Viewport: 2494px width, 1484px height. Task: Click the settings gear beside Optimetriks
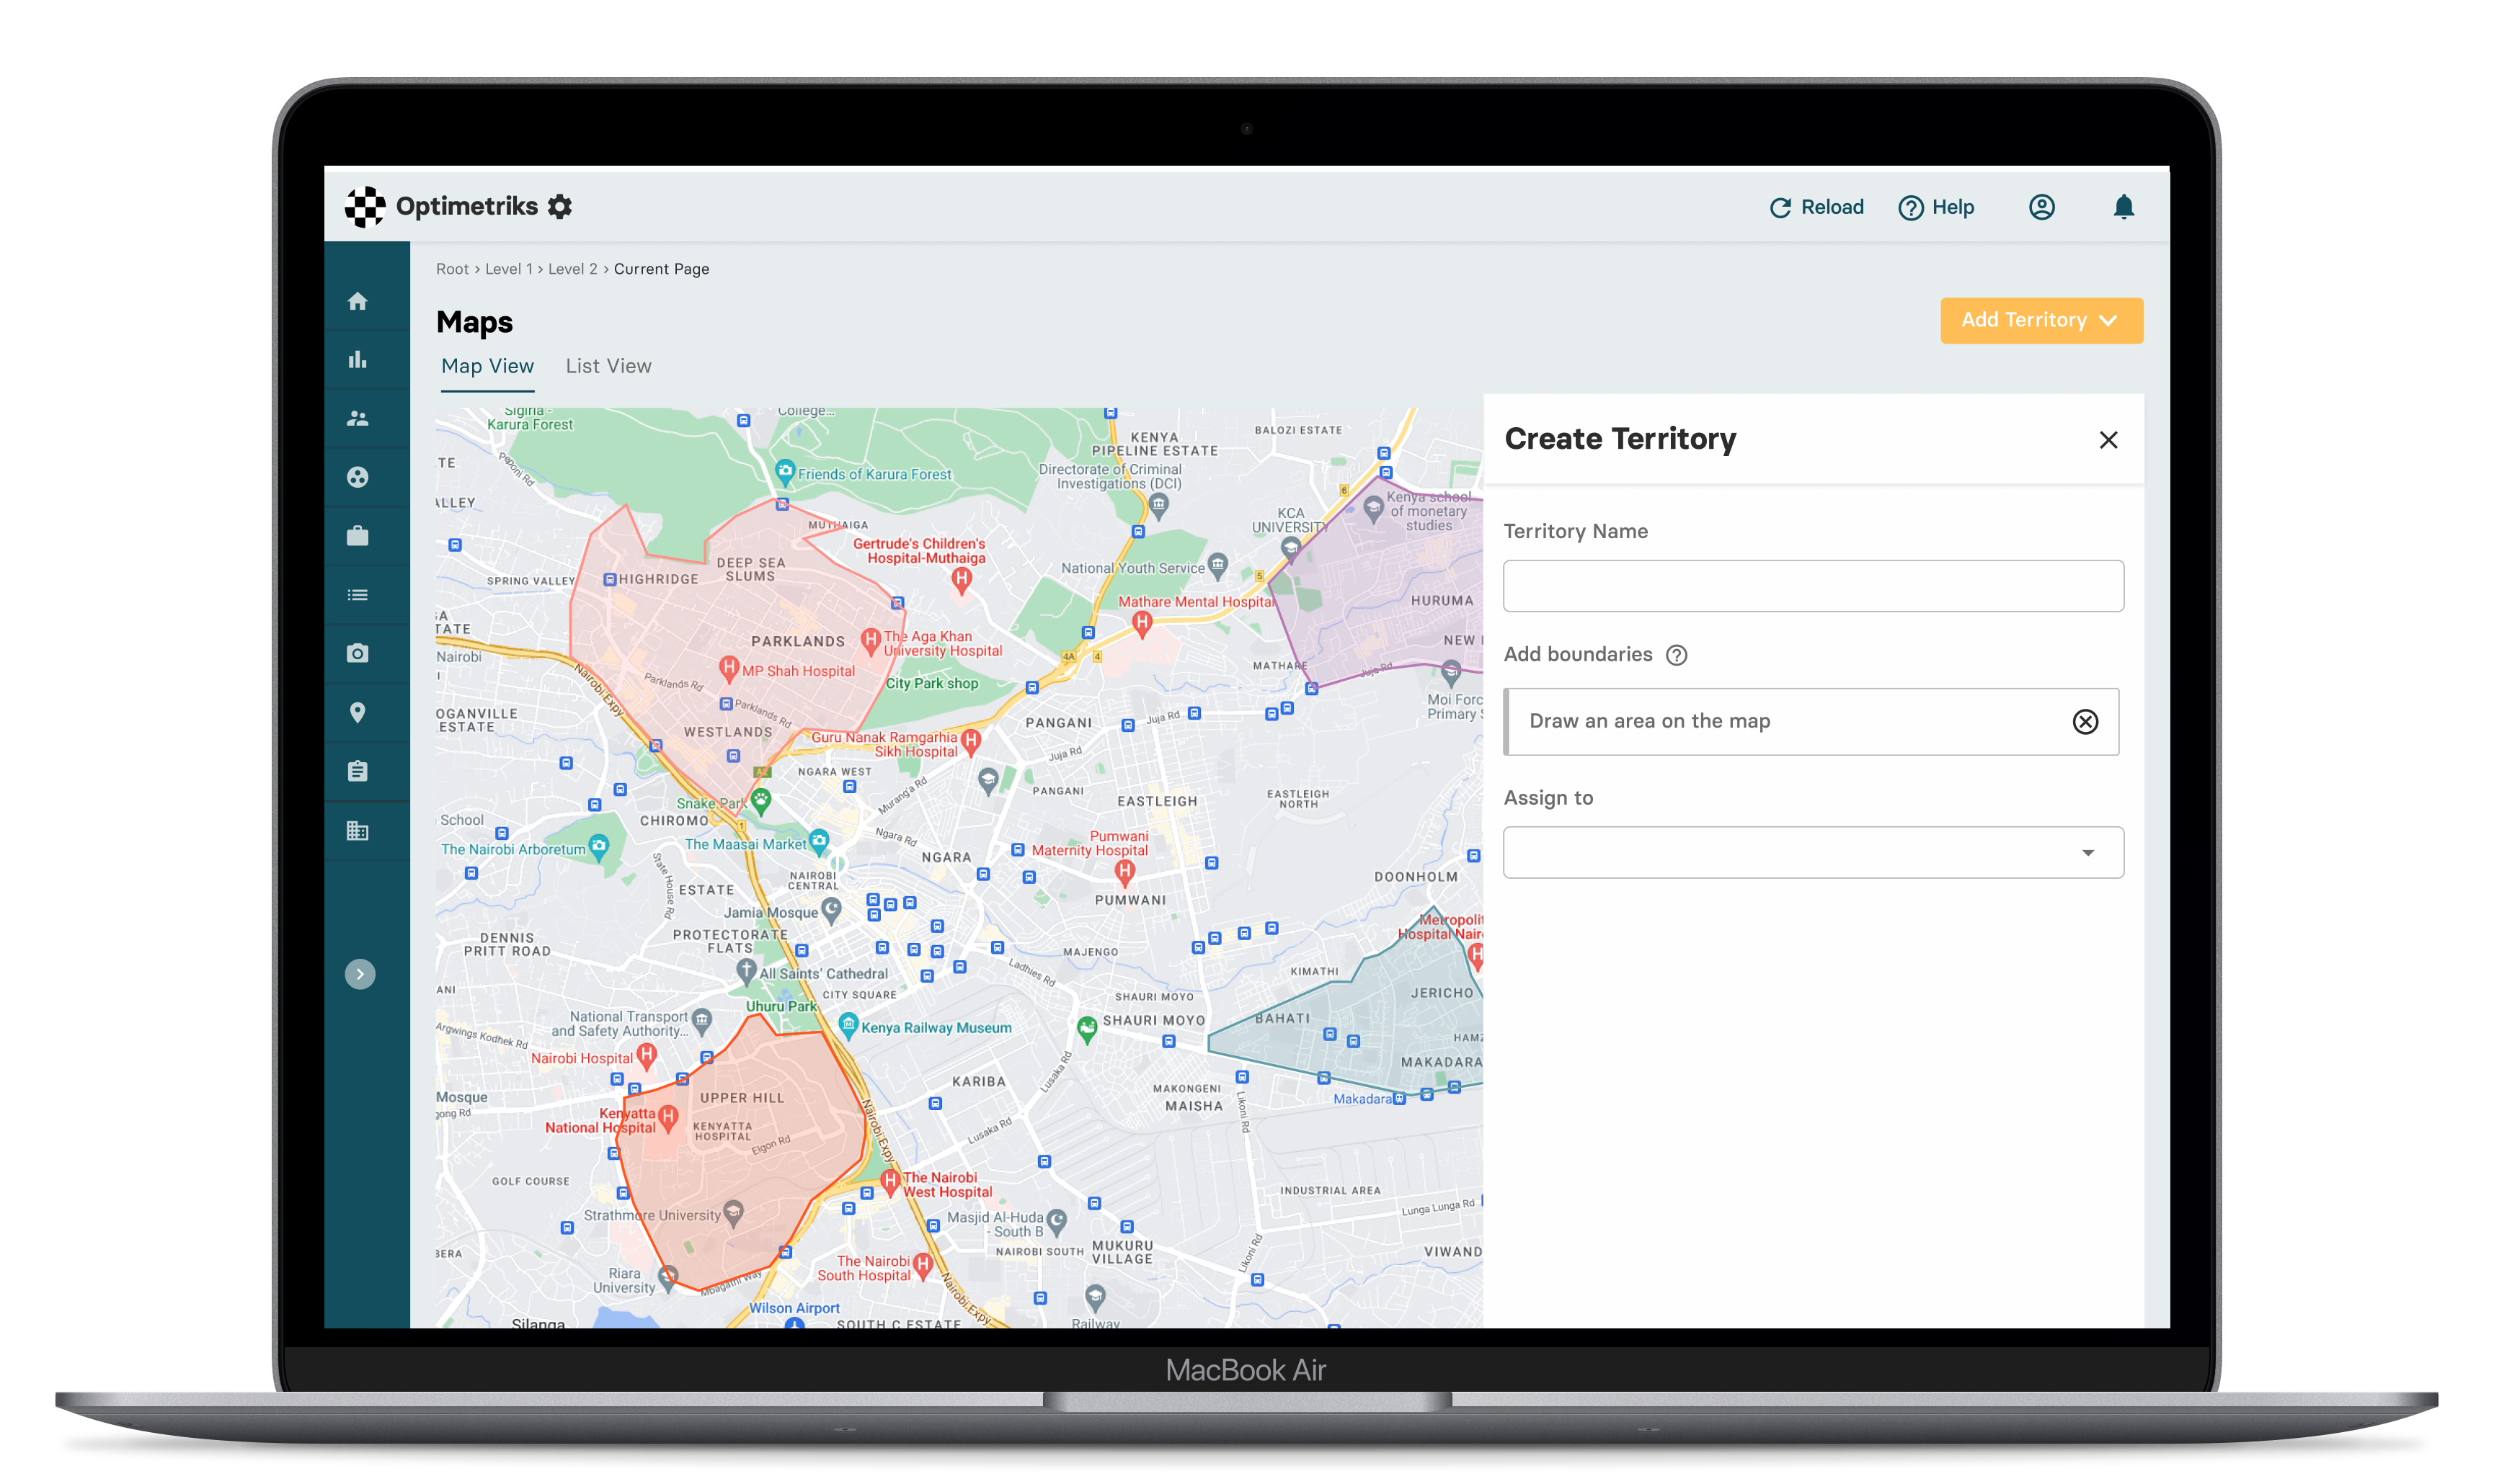[560, 207]
